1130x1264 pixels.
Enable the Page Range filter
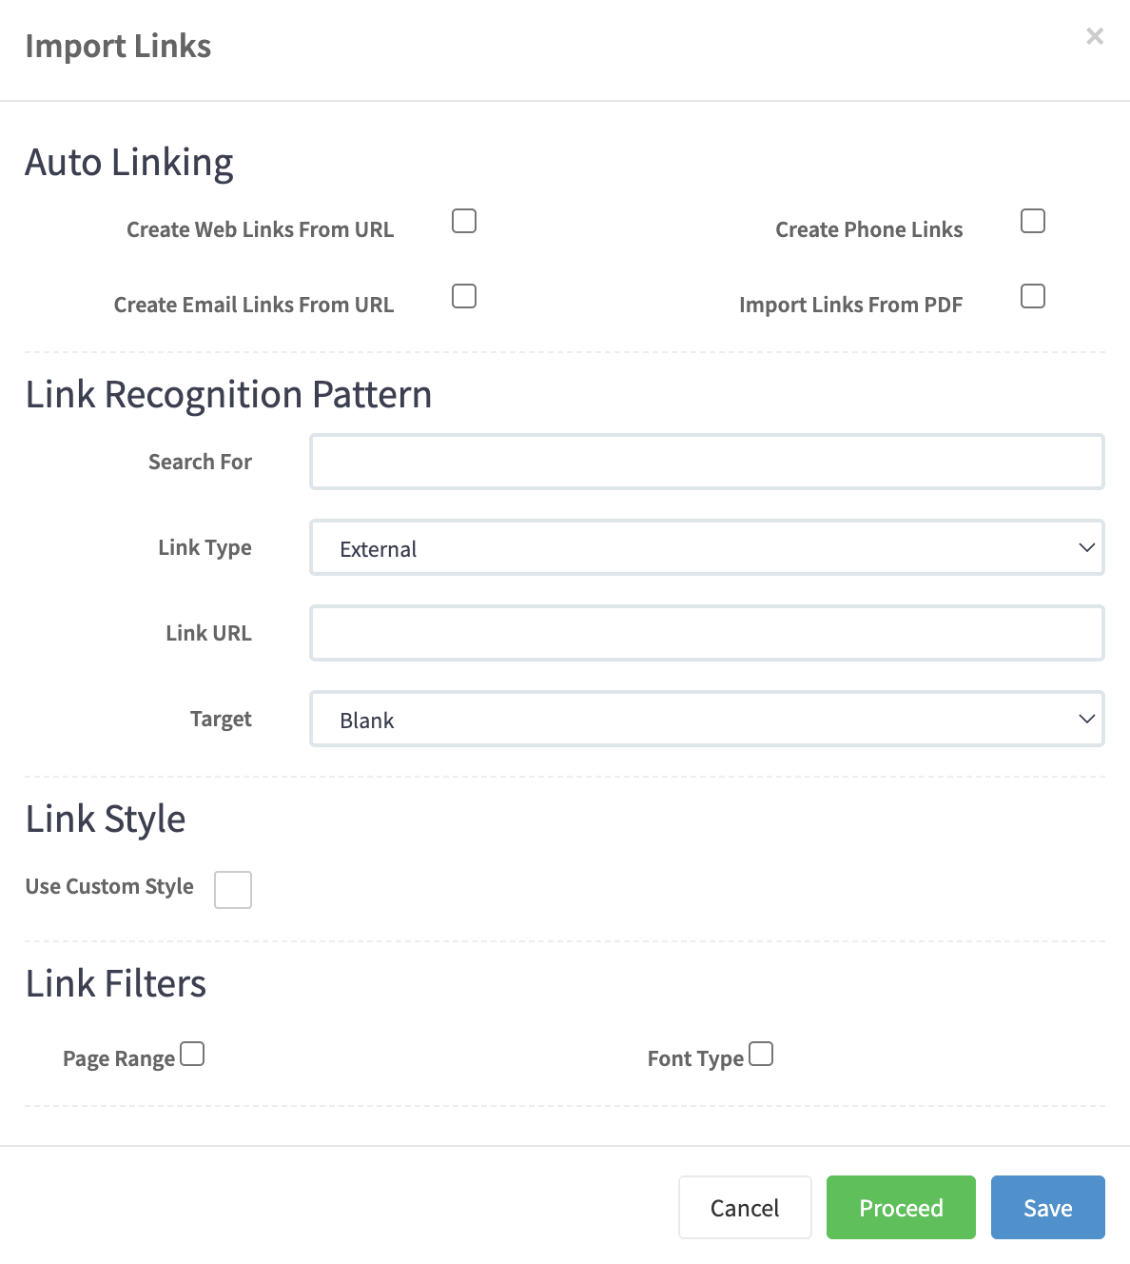click(192, 1055)
